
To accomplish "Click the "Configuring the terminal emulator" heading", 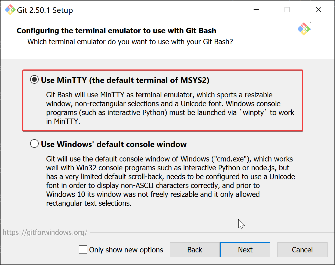I will tap(116, 31).
